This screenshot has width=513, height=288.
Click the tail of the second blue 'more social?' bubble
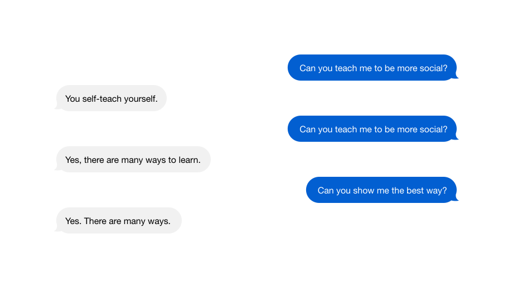(x=455, y=137)
